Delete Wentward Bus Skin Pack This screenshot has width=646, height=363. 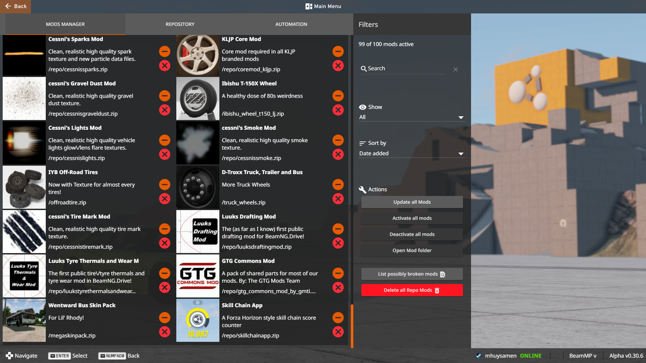pyautogui.click(x=165, y=332)
